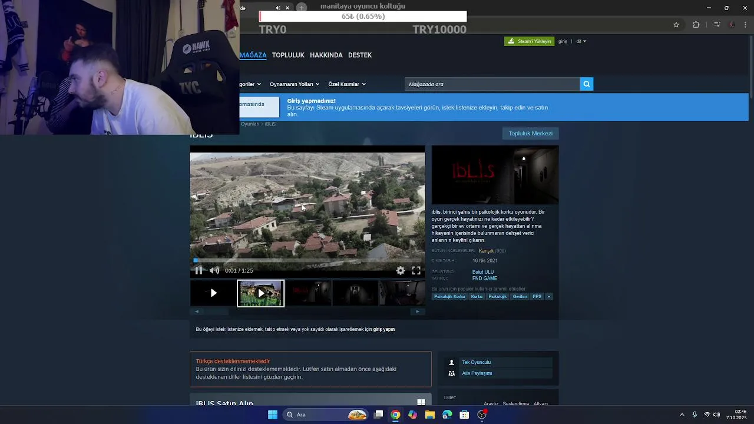Open video settings gear icon

click(x=401, y=270)
